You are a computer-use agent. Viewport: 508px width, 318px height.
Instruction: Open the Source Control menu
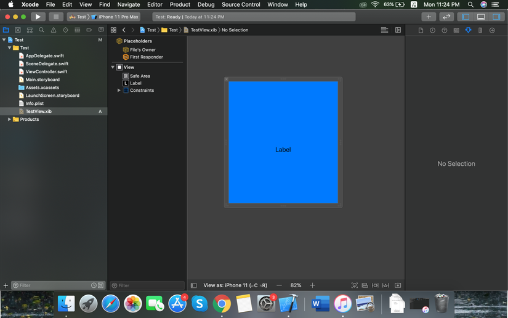241,4
